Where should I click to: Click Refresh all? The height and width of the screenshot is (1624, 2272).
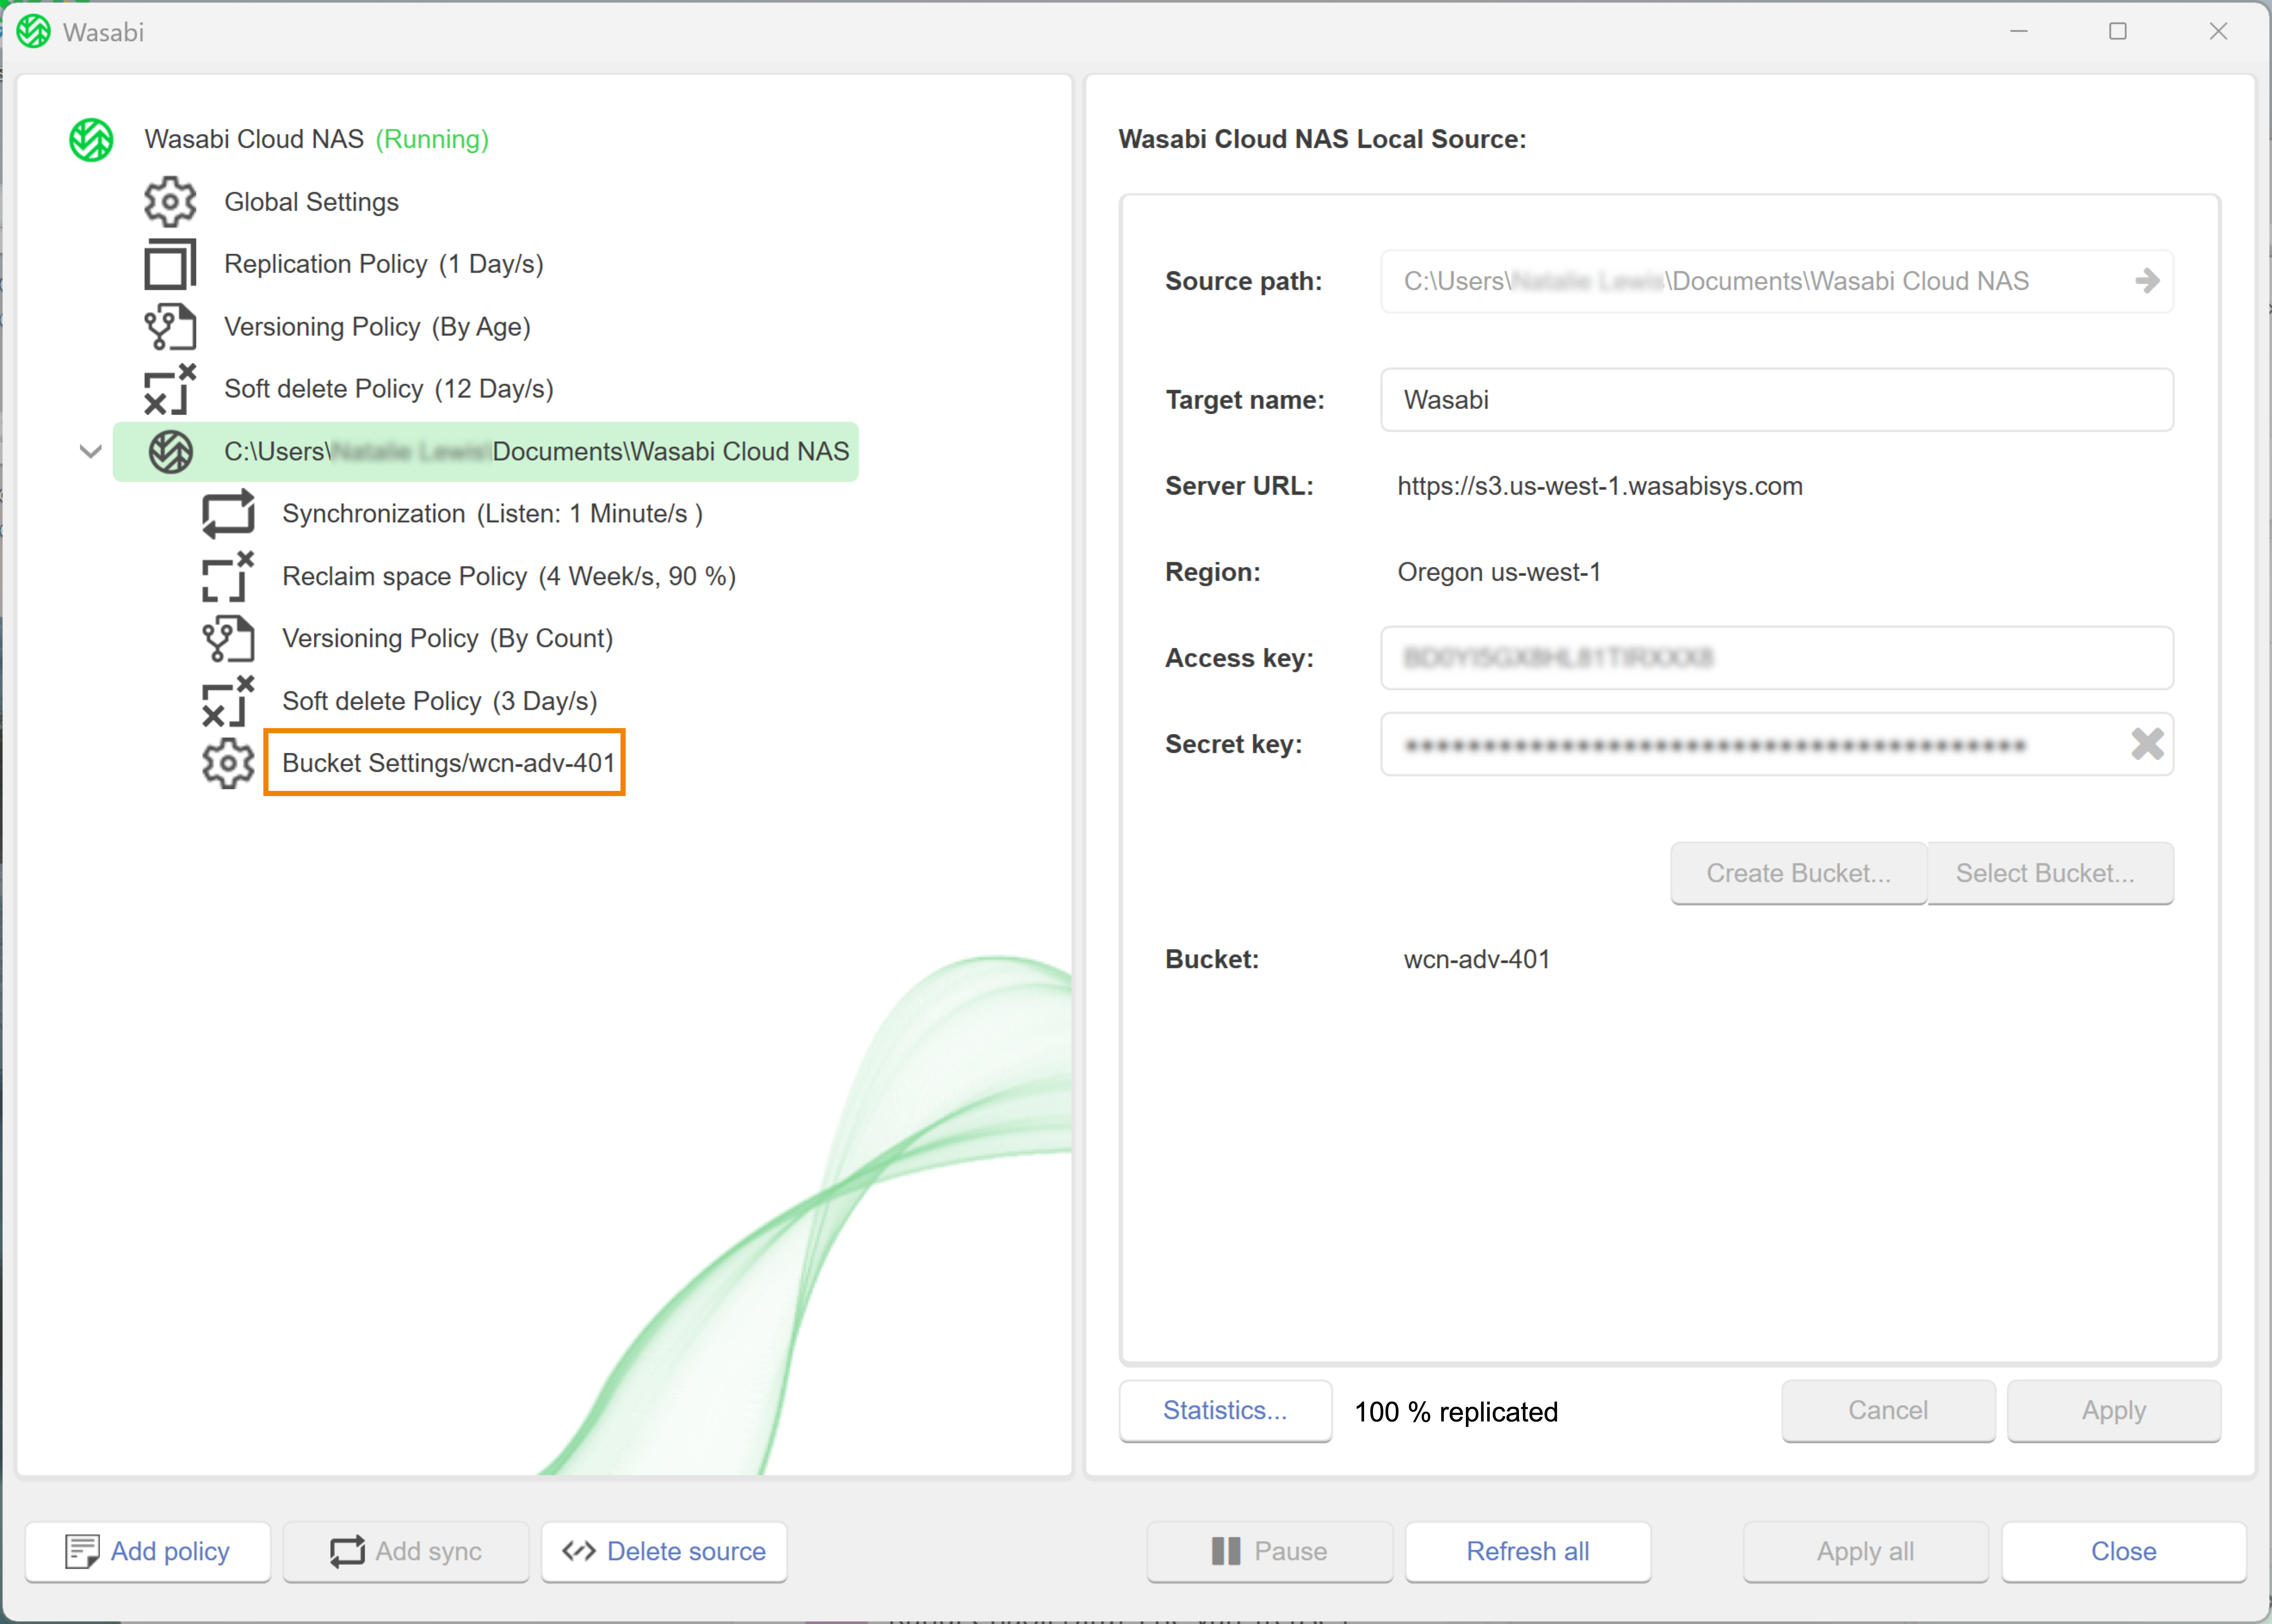click(1528, 1552)
